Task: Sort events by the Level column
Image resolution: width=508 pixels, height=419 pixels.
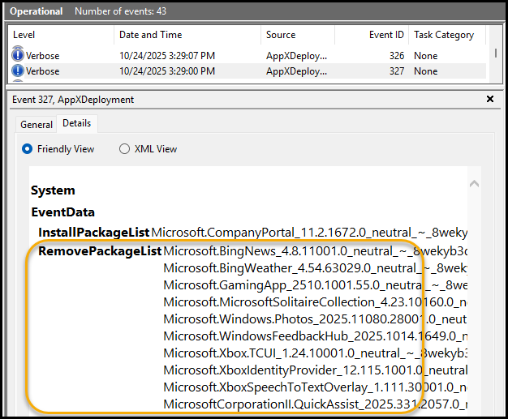Action: coord(24,35)
